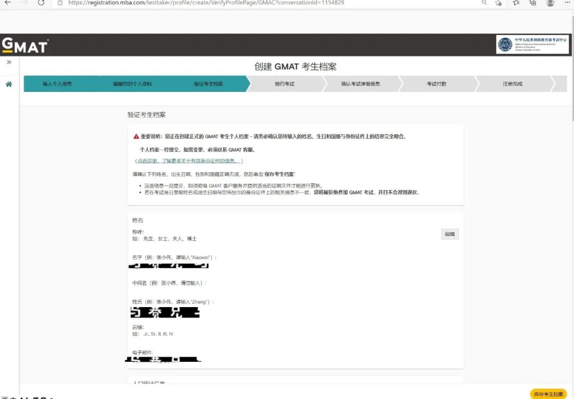
Task: Select the 验证考生档案 step tab
Action: (208, 84)
